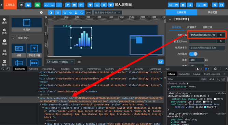
Task: Select the 表格 table sidebar category
Action: tap(4, 52)
